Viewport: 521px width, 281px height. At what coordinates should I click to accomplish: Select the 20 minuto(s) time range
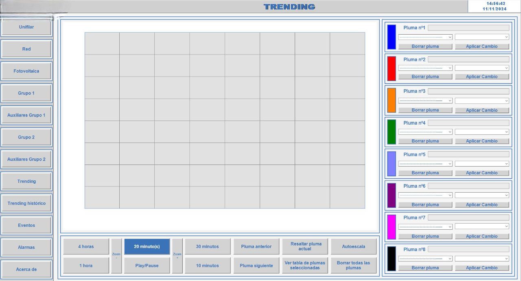click(147, 246)
